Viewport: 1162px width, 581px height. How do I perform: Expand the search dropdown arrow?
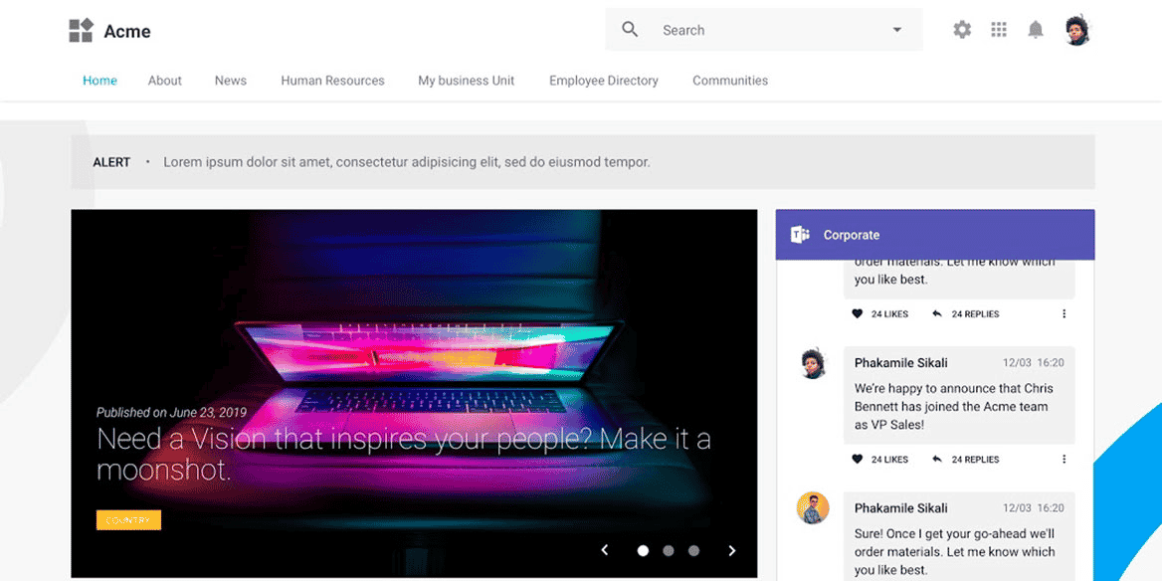[x=896, y=31]
